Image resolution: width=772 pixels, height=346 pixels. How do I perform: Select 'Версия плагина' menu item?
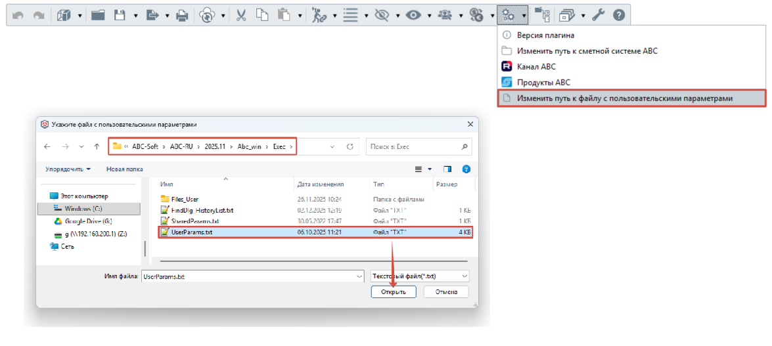(x=631, y=35)
